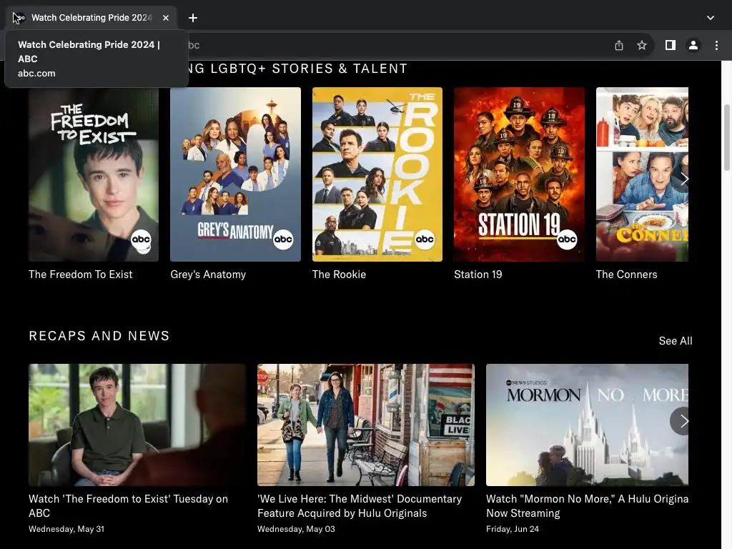Open the Station 19 poster
The height and width of the screenshot is (549, 732).
tap(519, 174)
